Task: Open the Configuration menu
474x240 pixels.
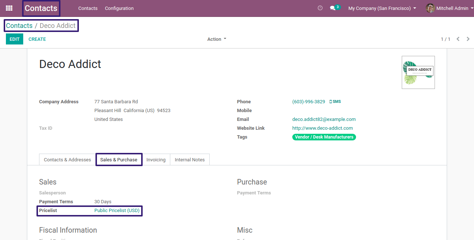Action: (119, 8)
